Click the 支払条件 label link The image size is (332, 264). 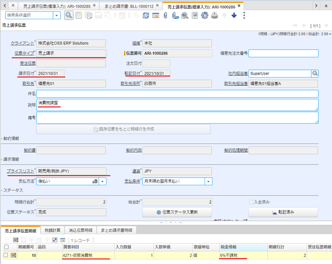132,181
